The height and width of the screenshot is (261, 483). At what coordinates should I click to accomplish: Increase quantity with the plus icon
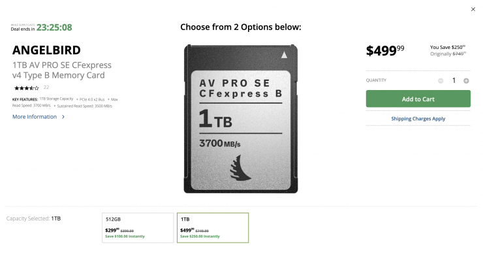pyautogui.click(x=466, y=81)
